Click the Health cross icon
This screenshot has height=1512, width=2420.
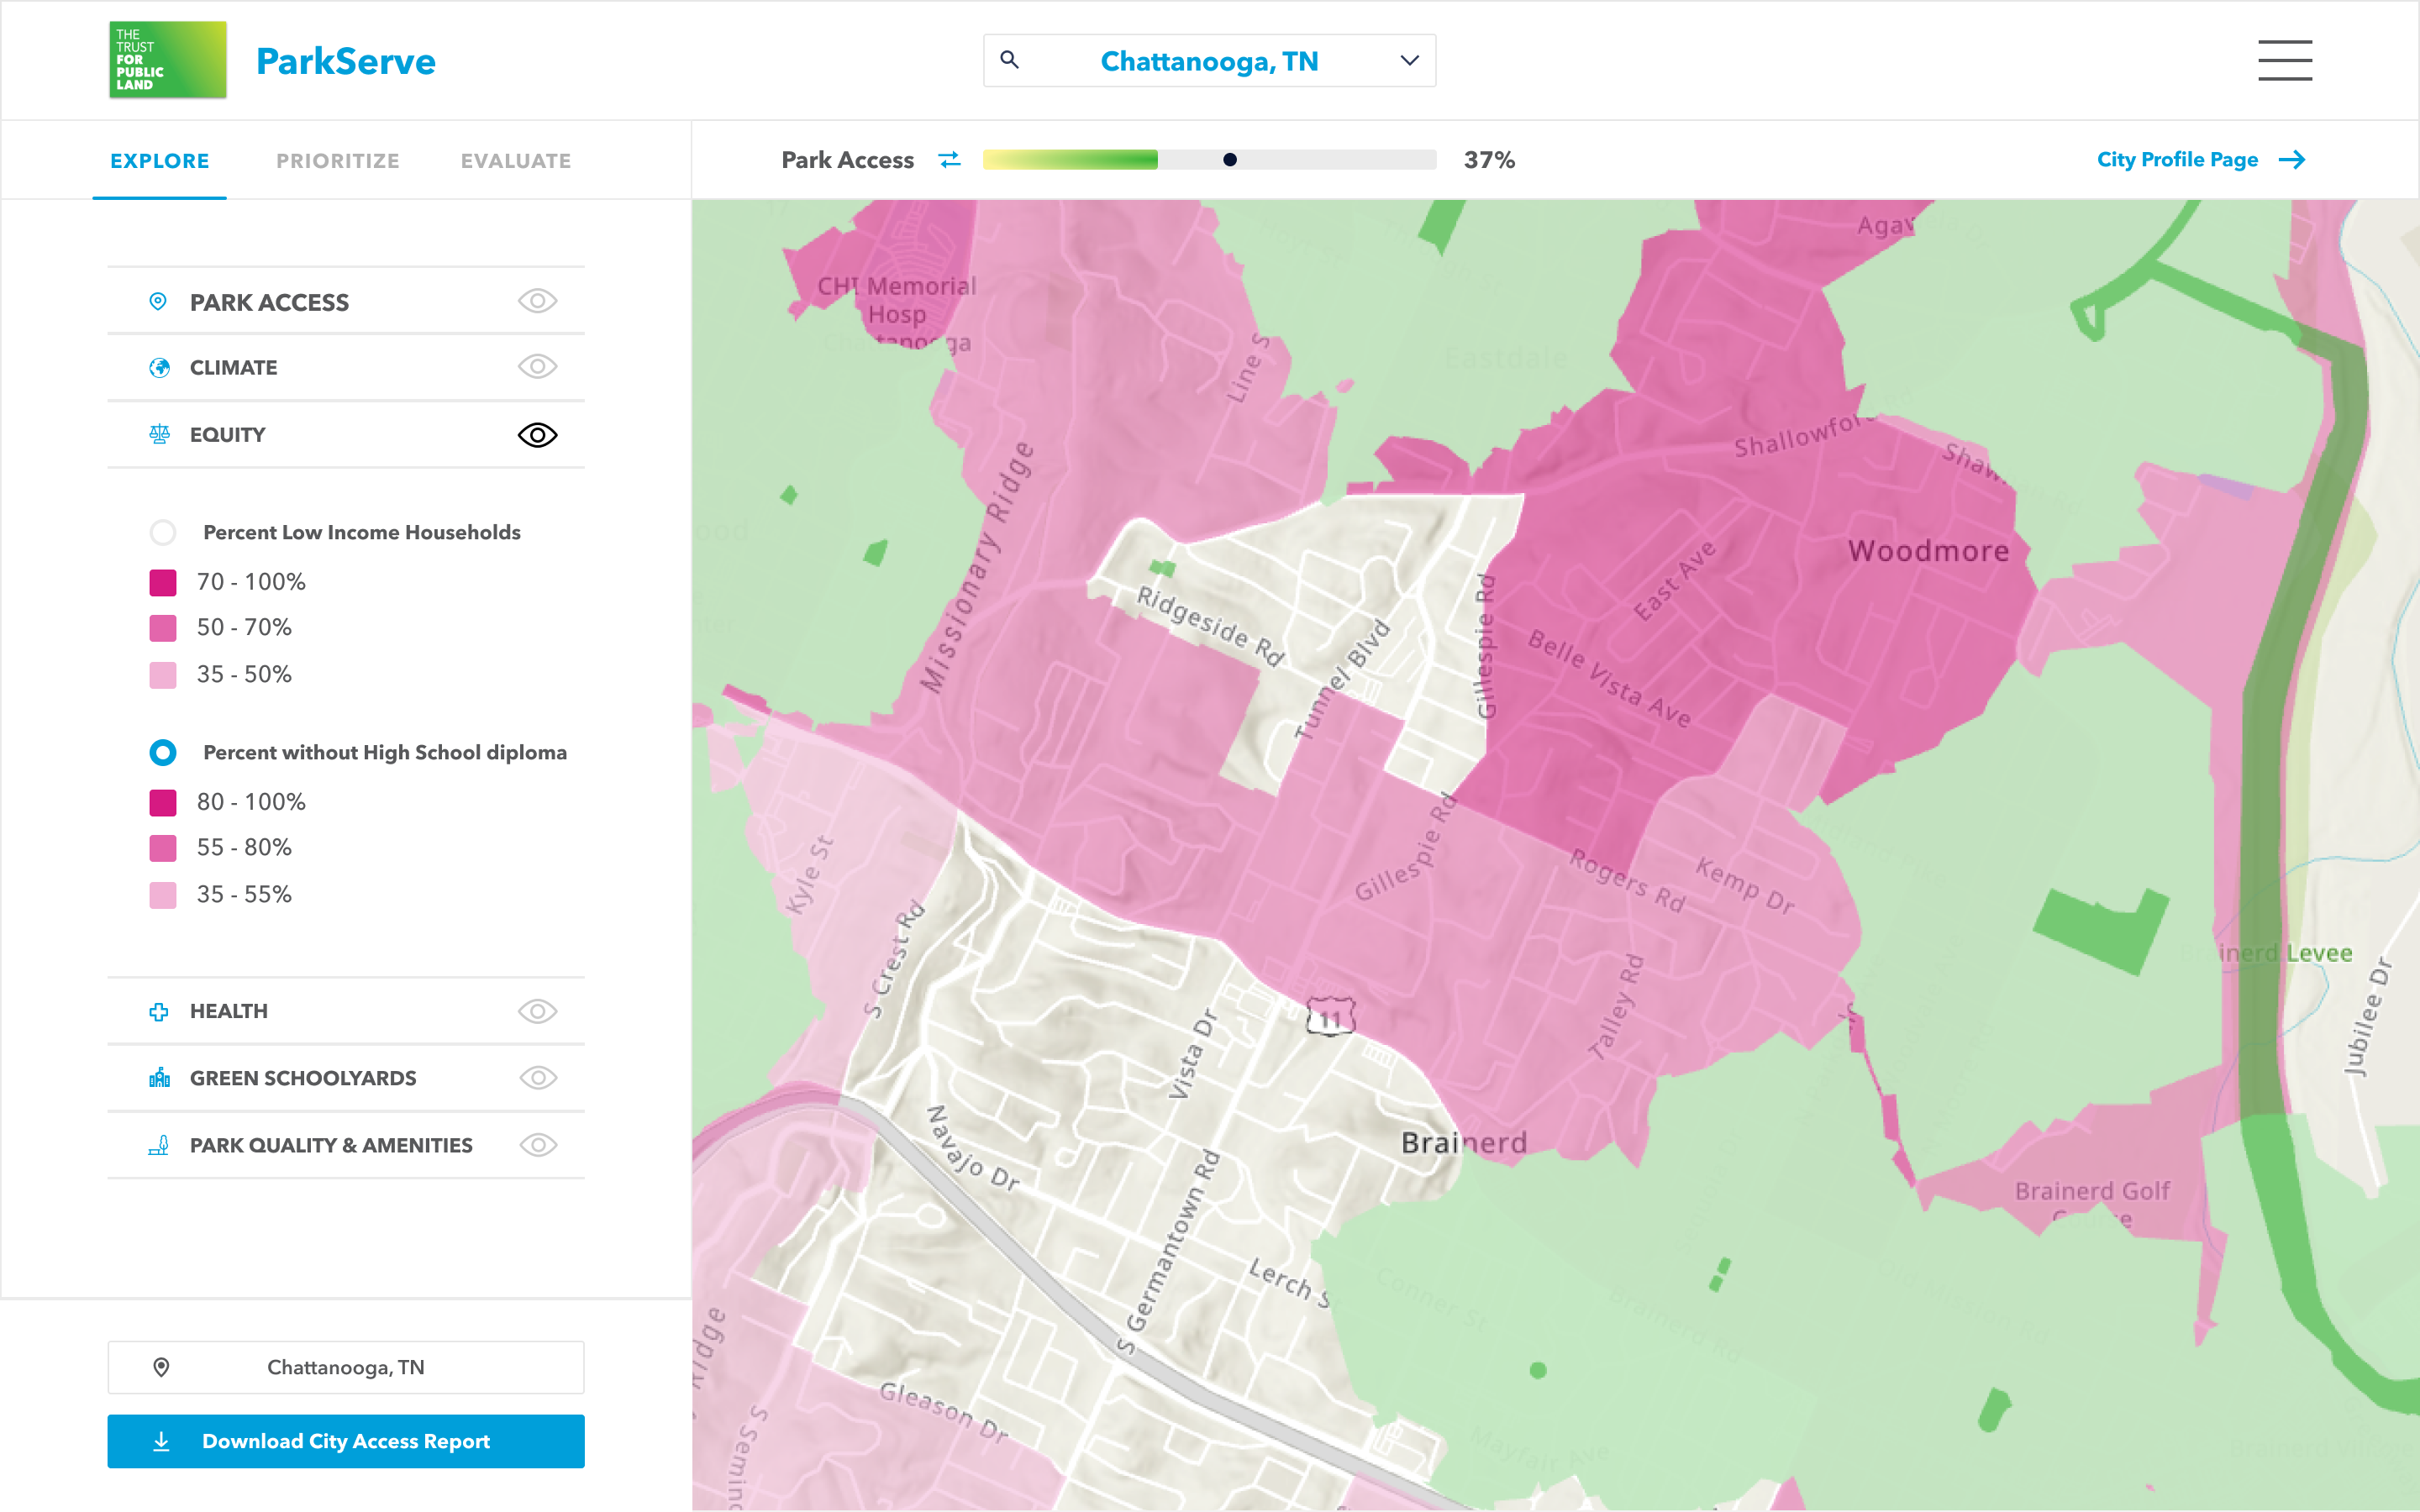[160, 1011]
